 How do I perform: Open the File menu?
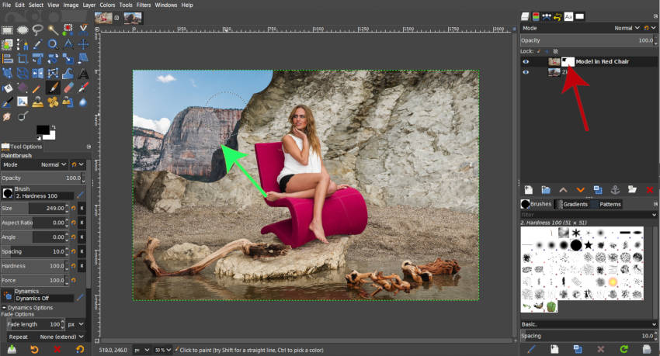7,5
